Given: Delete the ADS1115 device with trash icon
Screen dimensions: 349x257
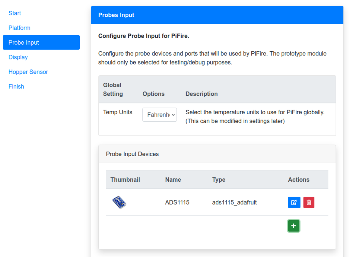Looking at the screenshot, I should pyautogui.click(x=309, y=202).
